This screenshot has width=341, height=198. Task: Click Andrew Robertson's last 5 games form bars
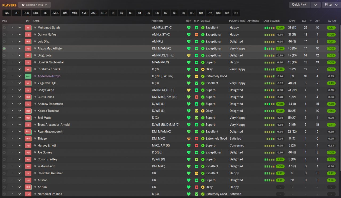pos(269,104)
